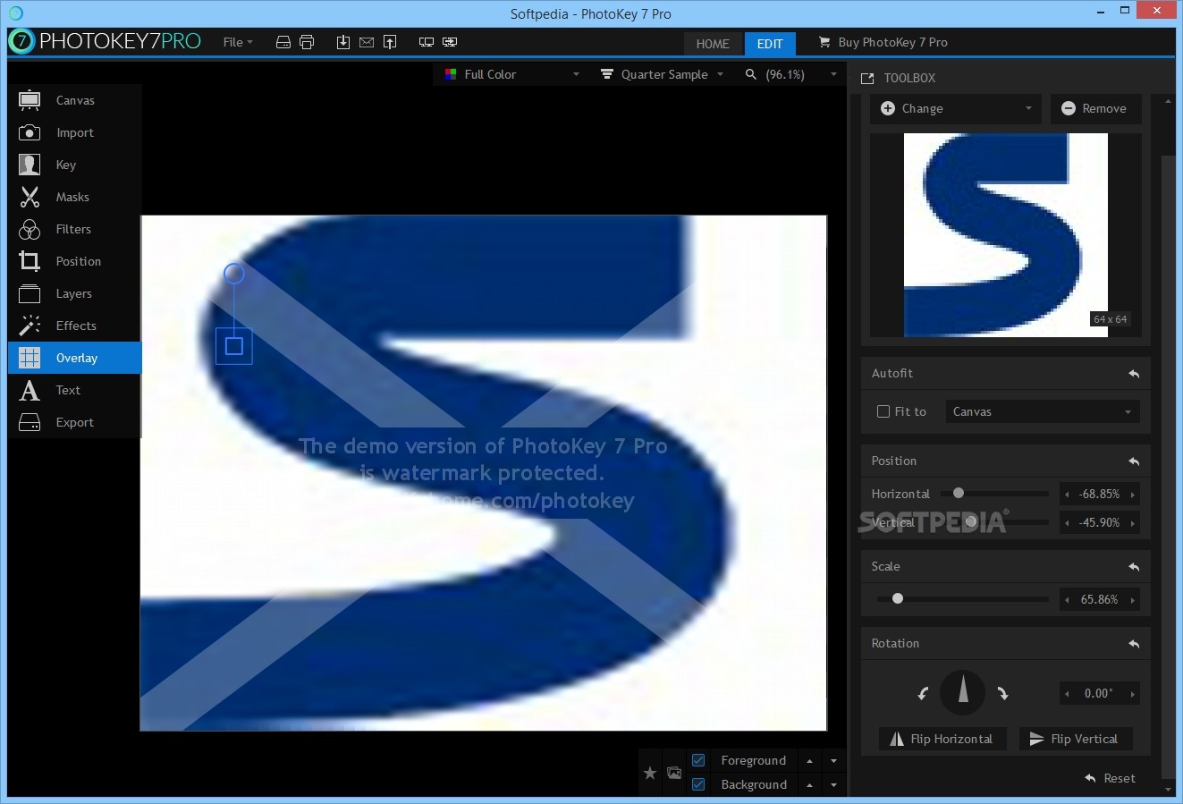1183x804 pixels.
Task: Click Buy PhotoKey 7 Pro link
Action: [883, 42]
